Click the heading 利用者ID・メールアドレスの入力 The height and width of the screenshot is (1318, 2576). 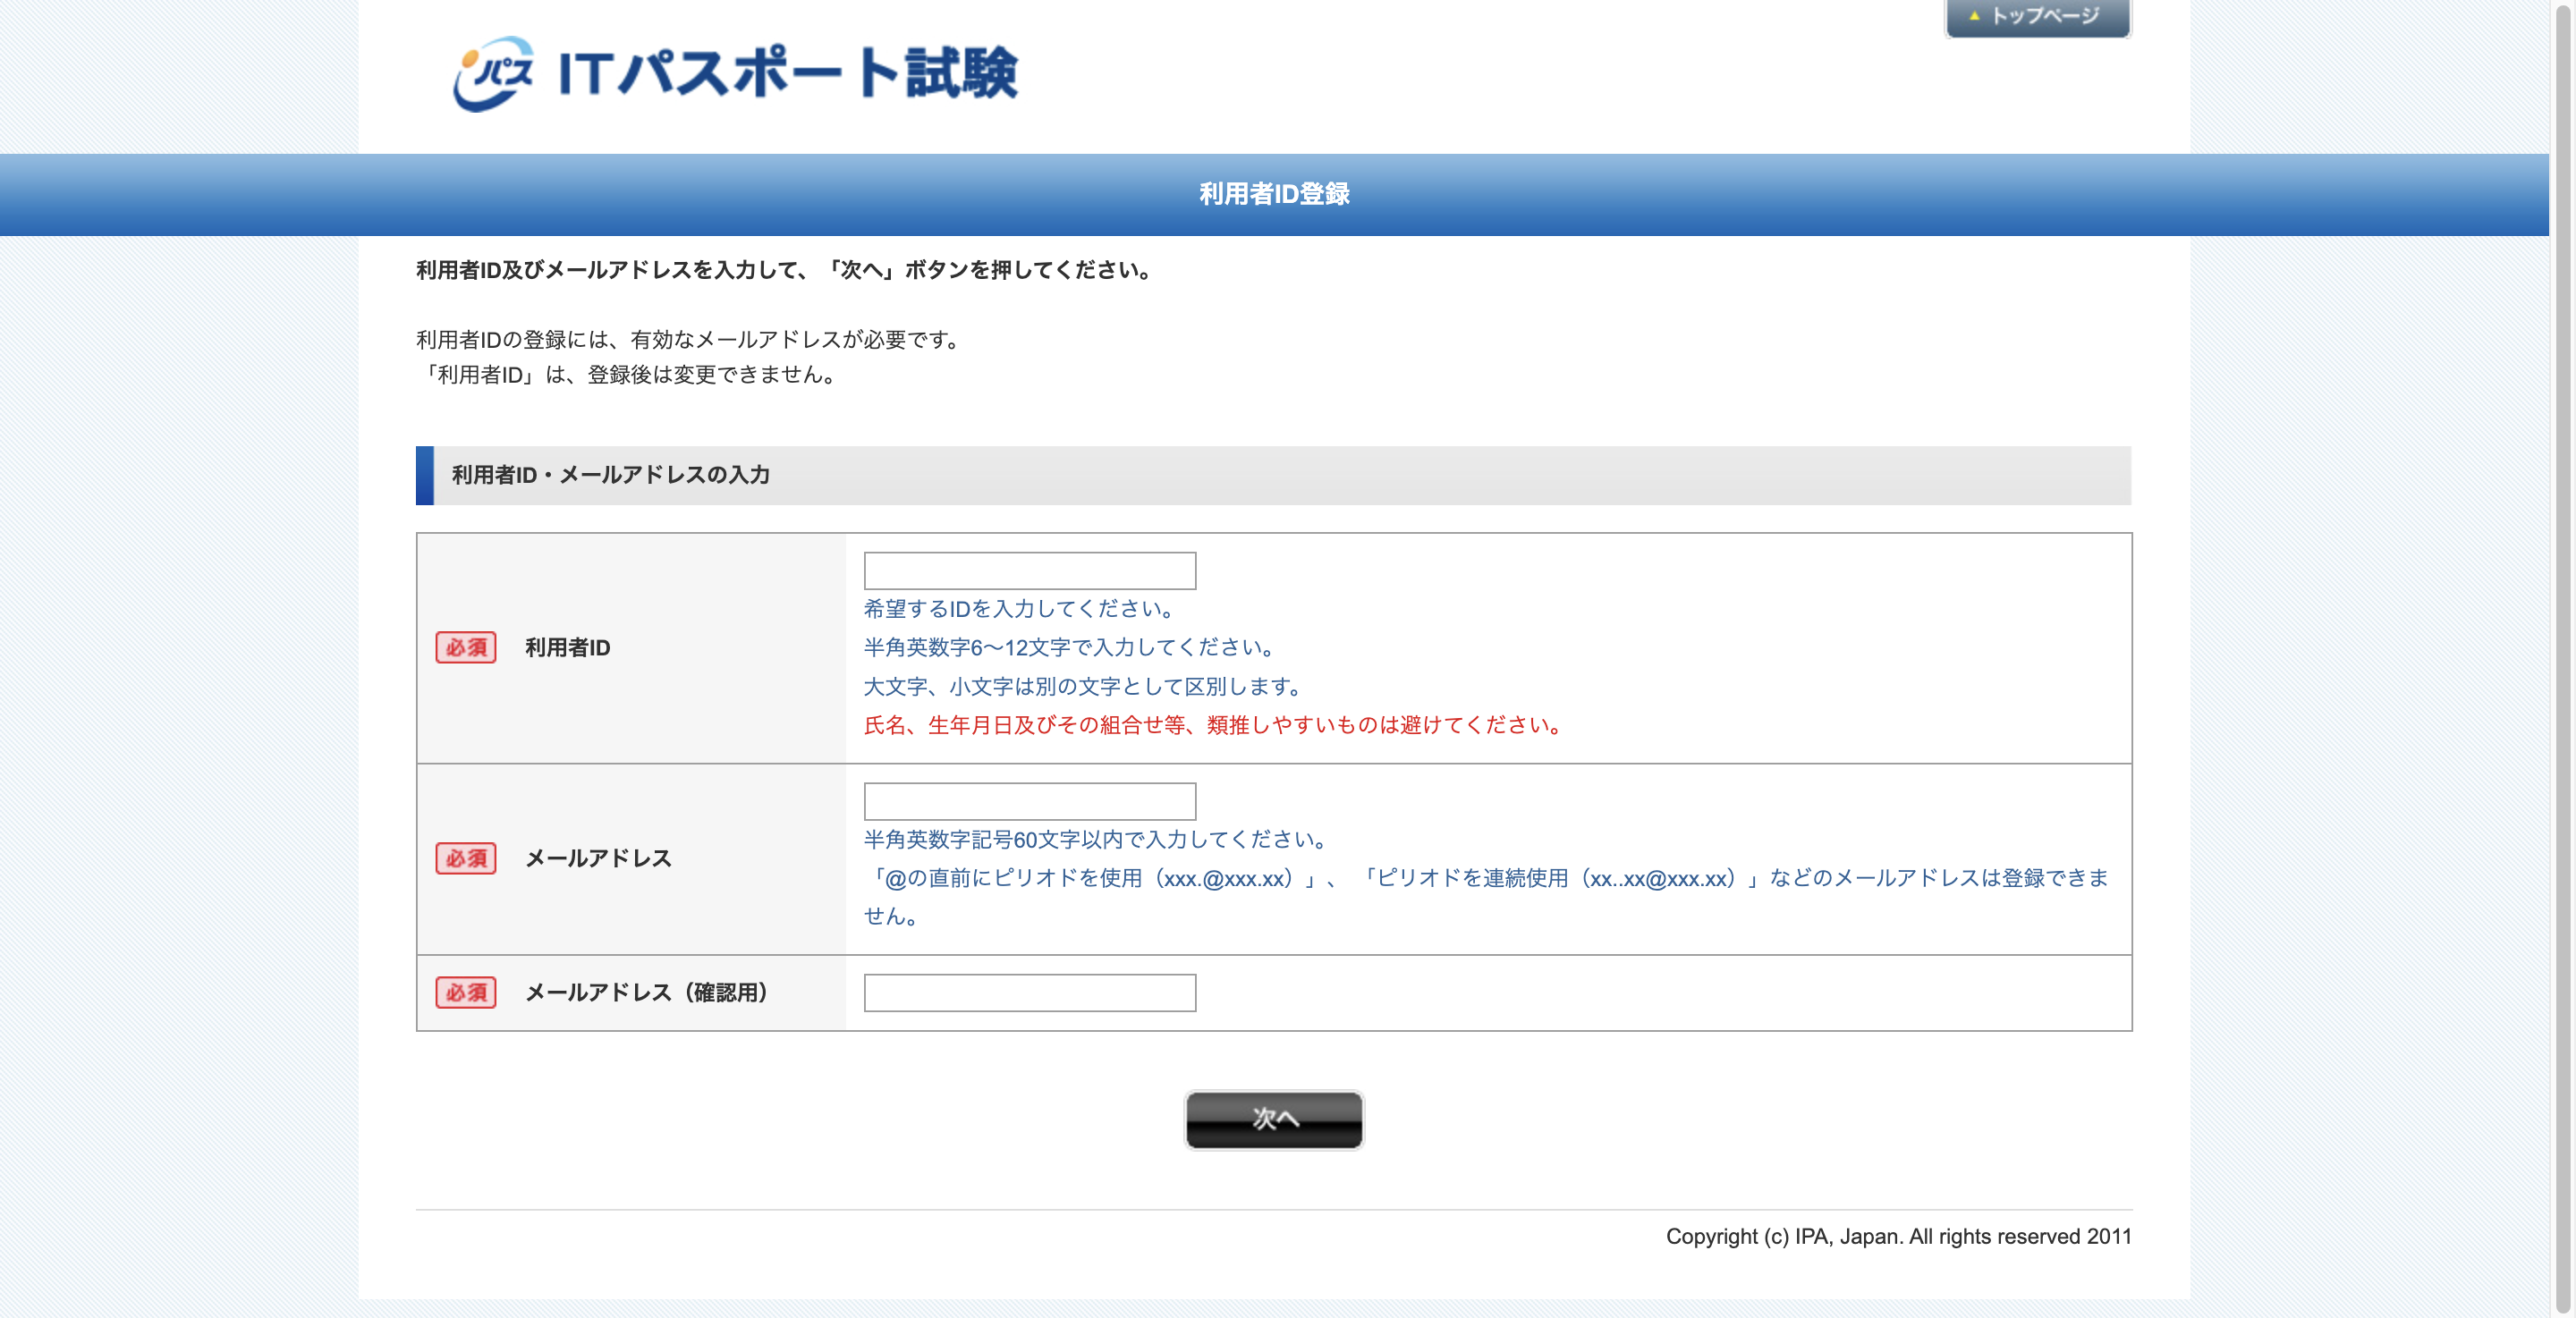click(x=610, y=475)
